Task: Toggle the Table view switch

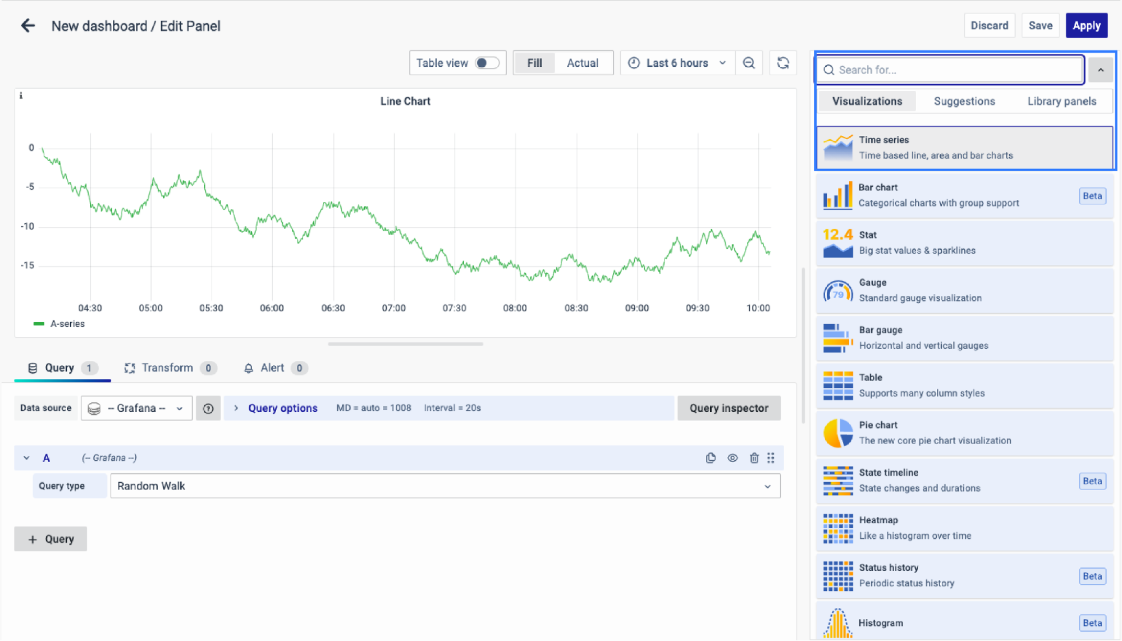Action: click(x=486, y=63)
